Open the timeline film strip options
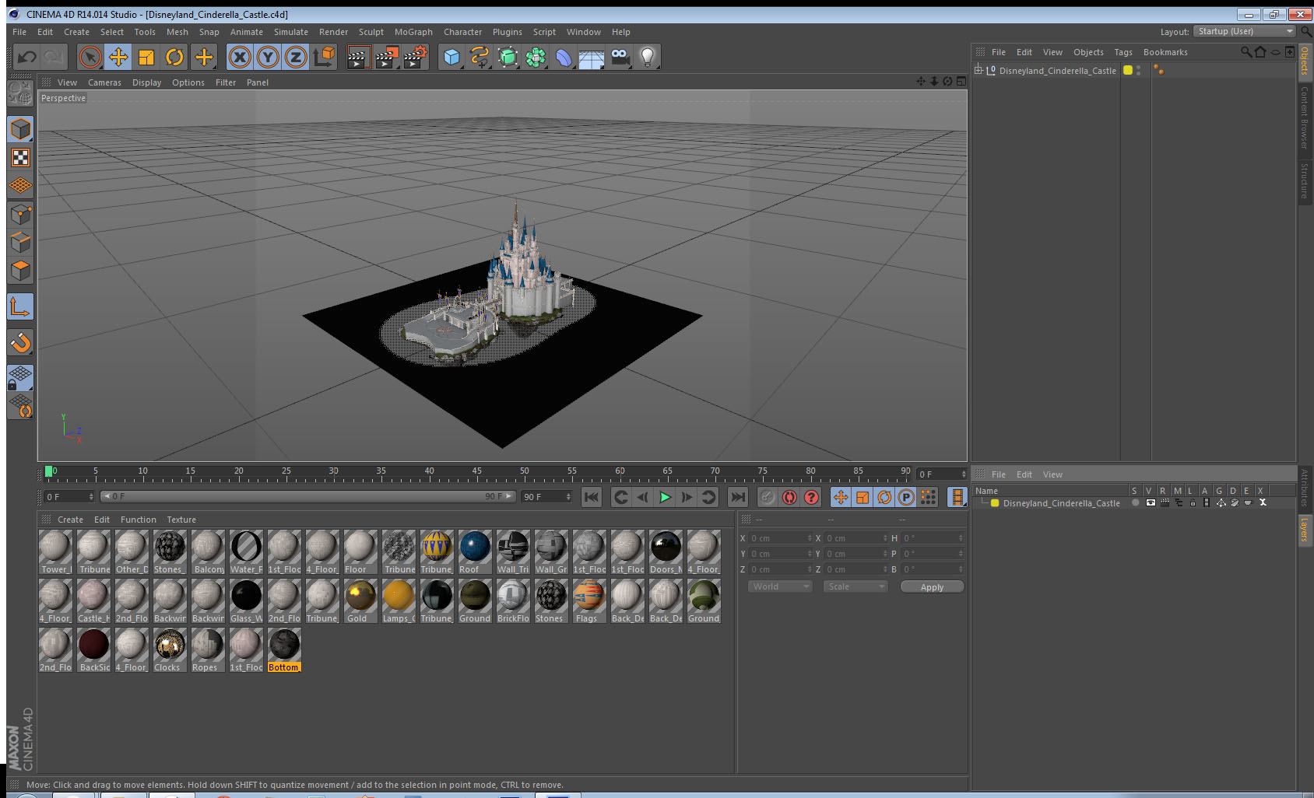 click(x=957, y=497)
